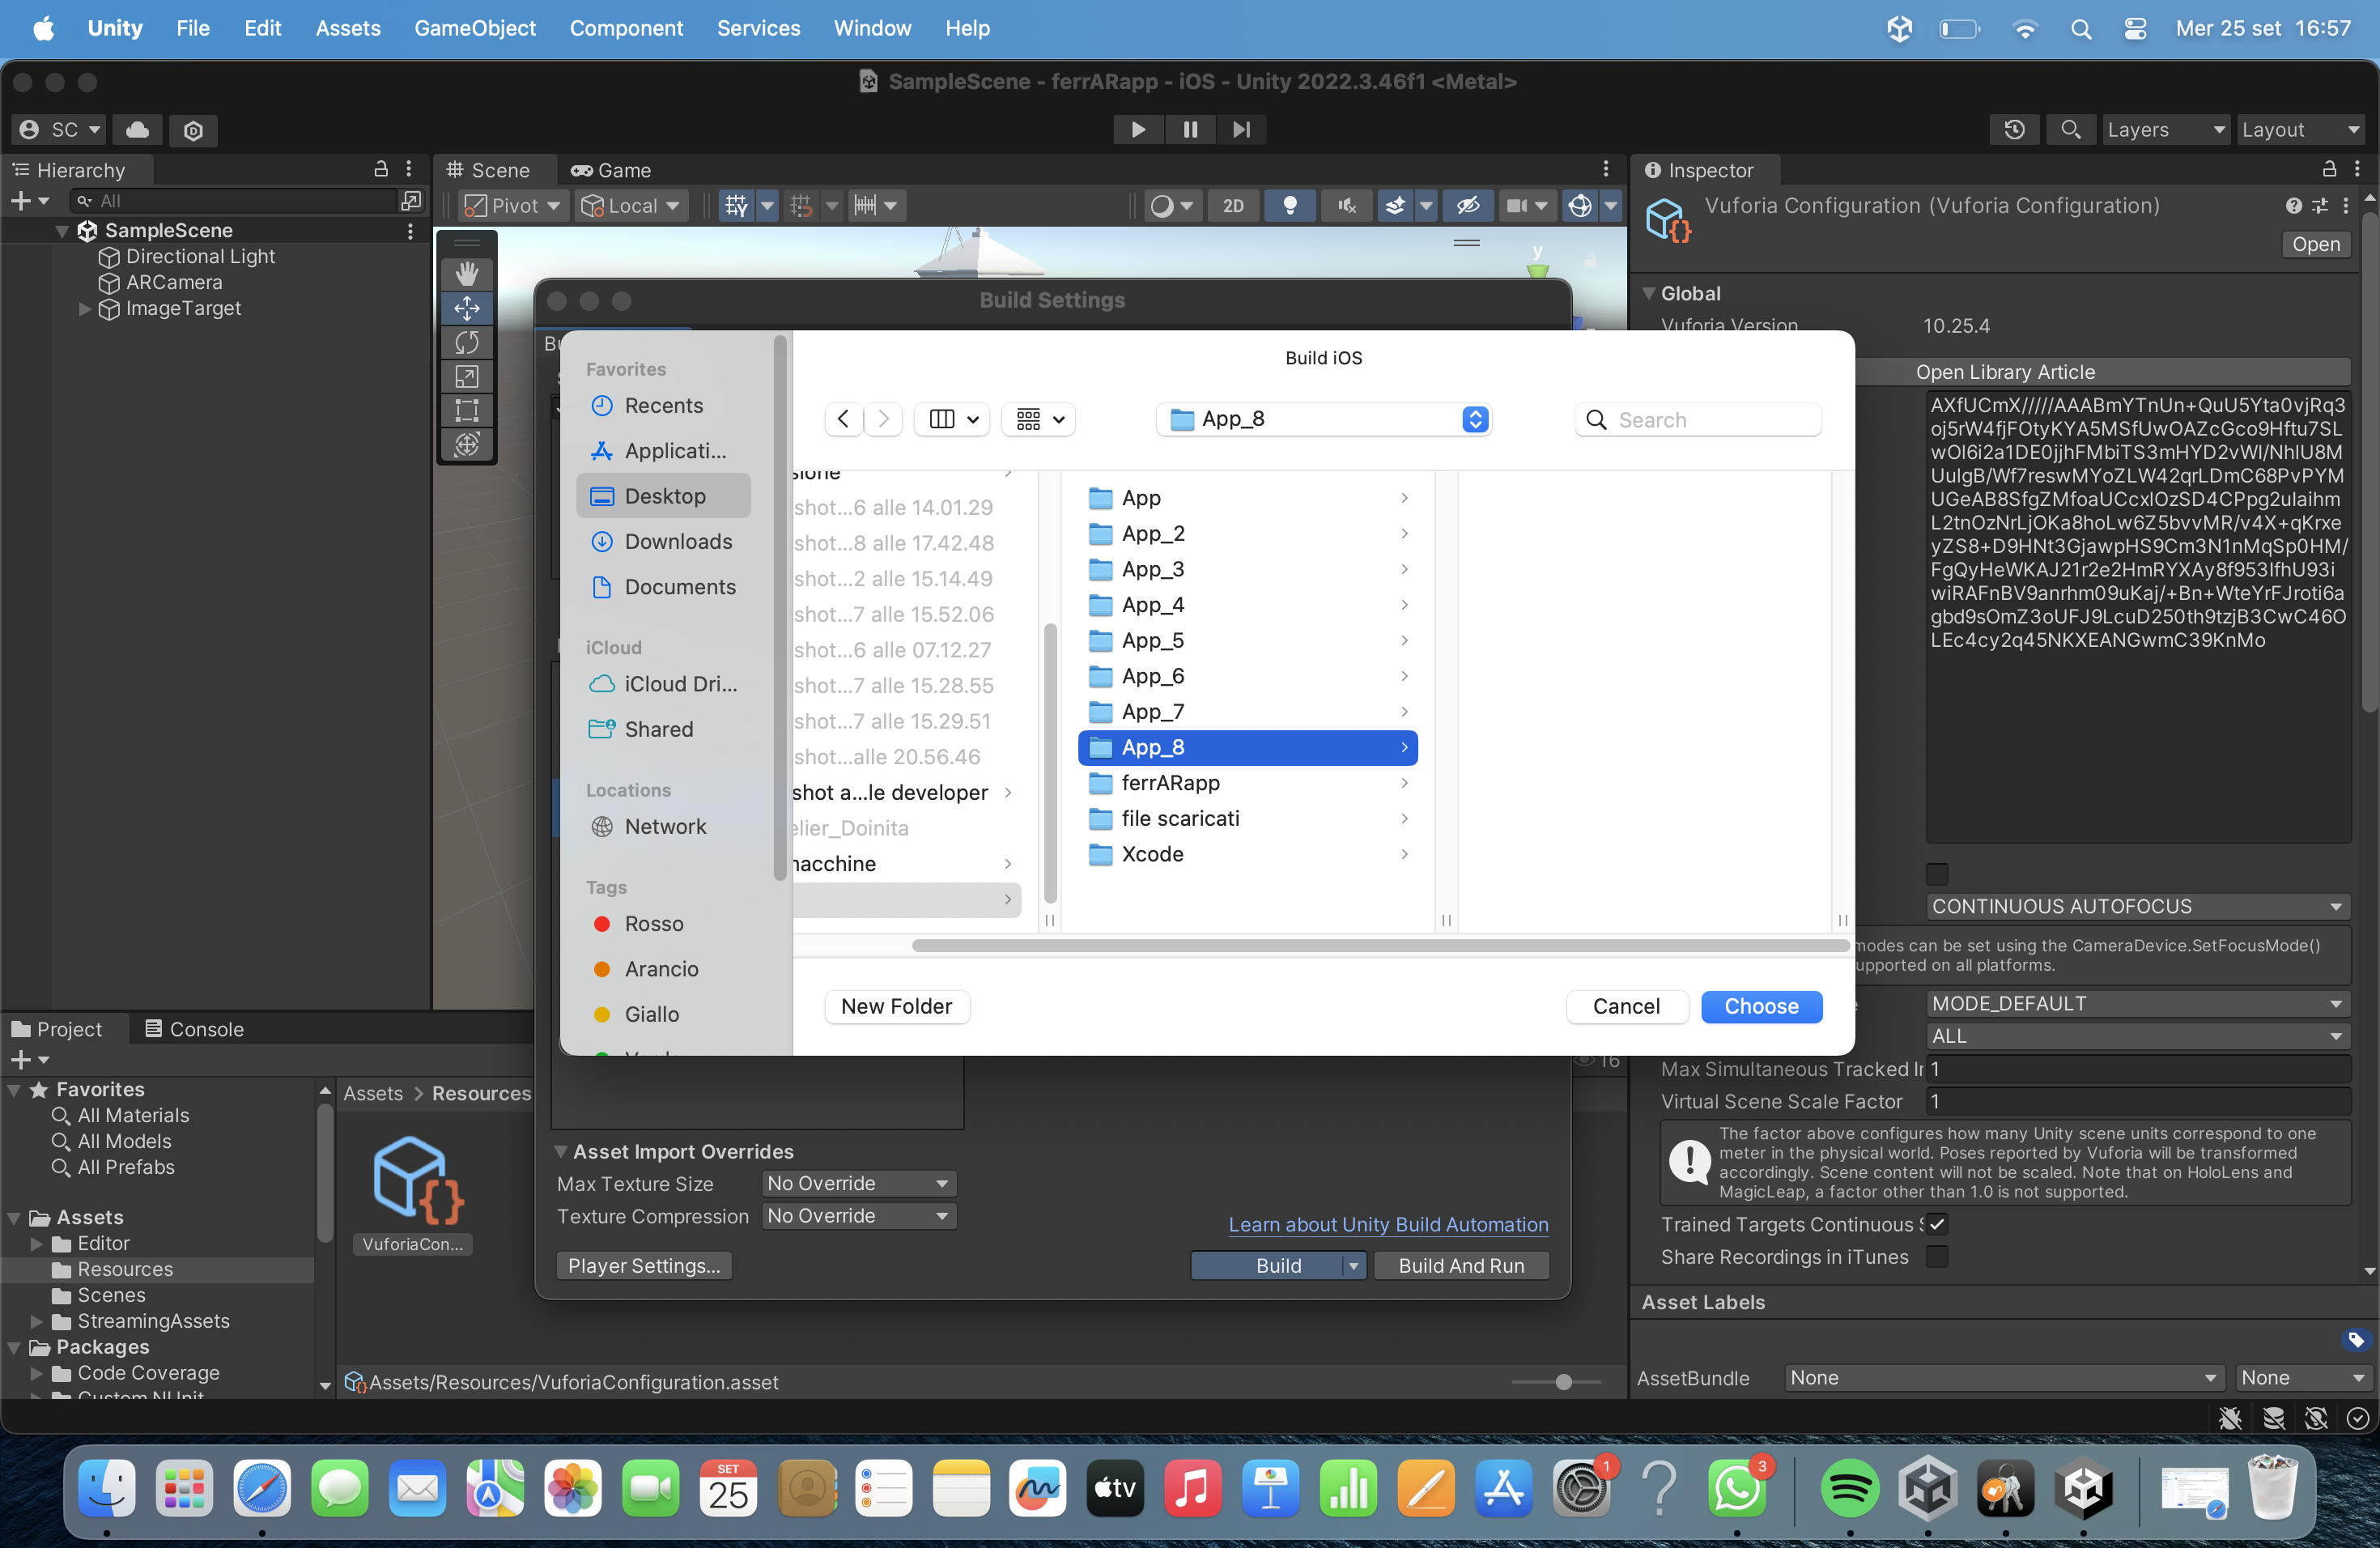This screenshot has width=2380, height=1548.
Task: Click Desktop in dialog sidebar
Action: [x=664, y=496]
